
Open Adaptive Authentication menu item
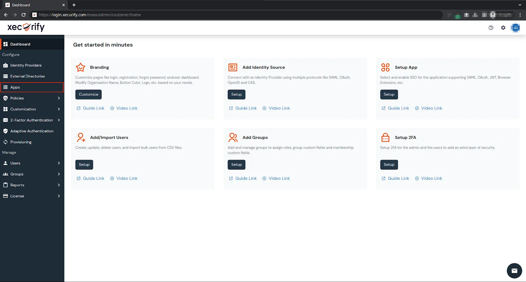32,131
